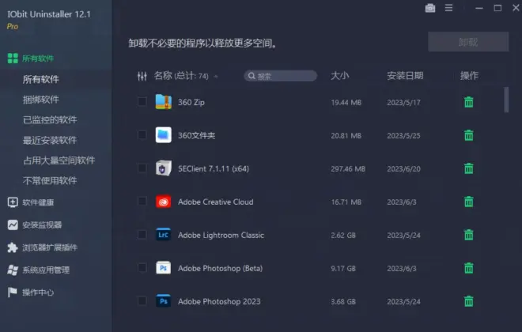Tick the Adobe Photoshop (Beta) checkbox
This screenshot has height=332, width=522.
point(142,268)
